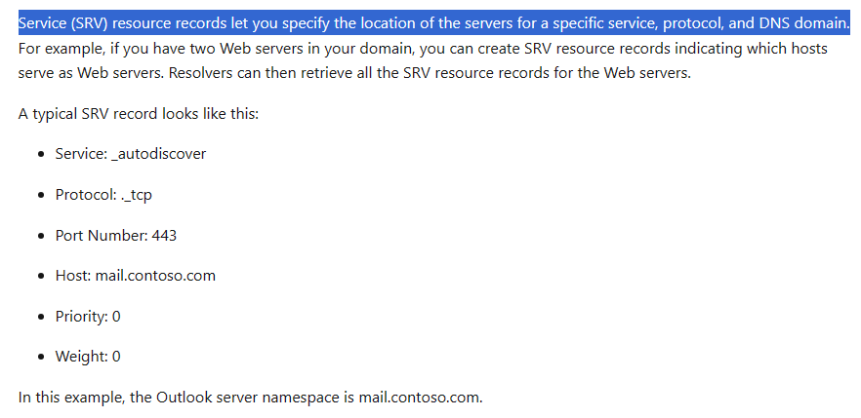This screenshot has width=861, height=418.
Task: Select the "Priority: 0" list item
Action: (88, 316)
